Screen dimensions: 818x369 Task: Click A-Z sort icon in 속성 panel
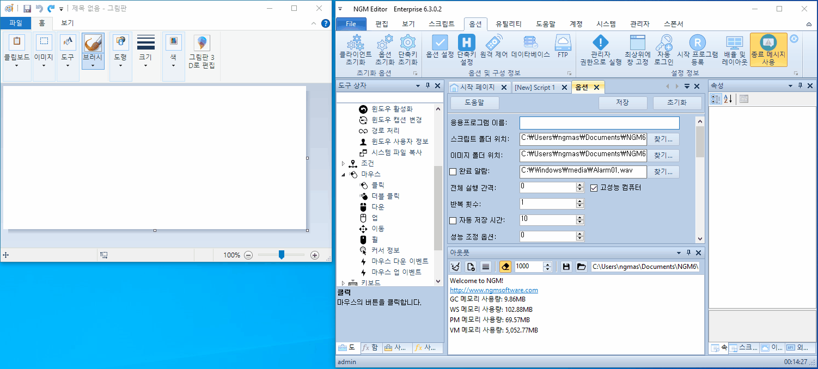click(x=728, y=99)
